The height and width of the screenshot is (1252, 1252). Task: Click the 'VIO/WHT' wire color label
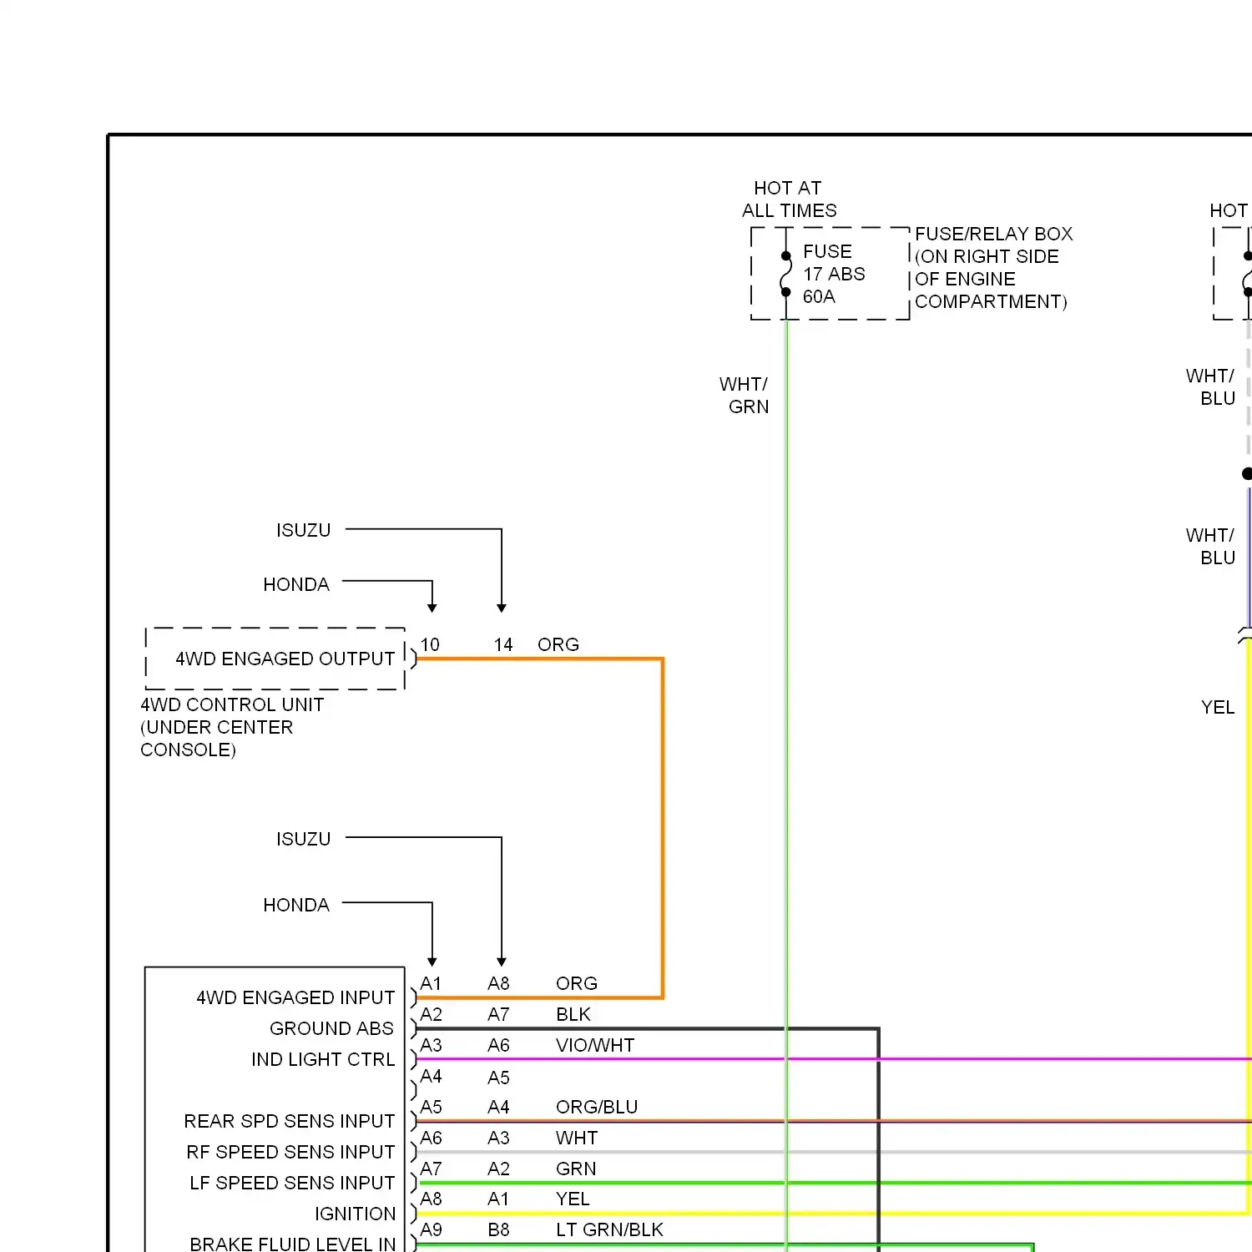(595, 1045)
